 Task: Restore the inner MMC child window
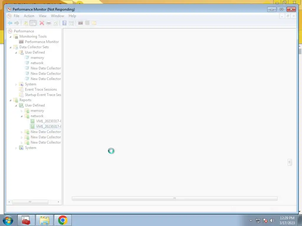(x=288, y=16)
